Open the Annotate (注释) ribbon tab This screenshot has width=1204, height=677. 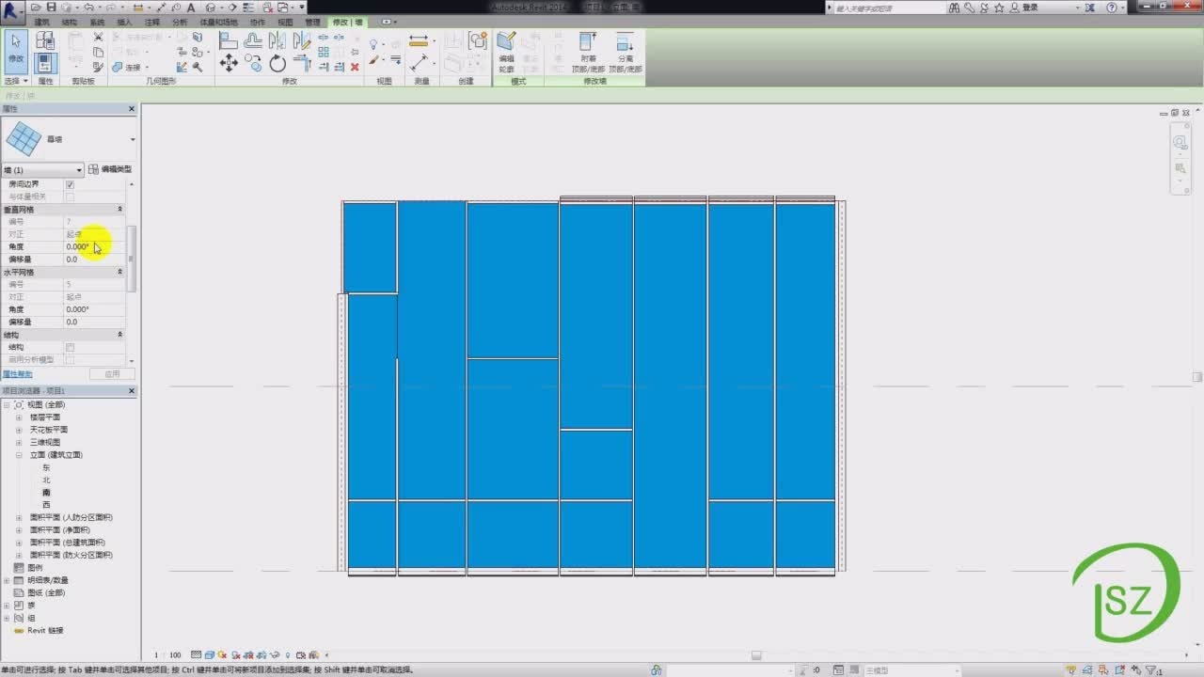[152, 22]
